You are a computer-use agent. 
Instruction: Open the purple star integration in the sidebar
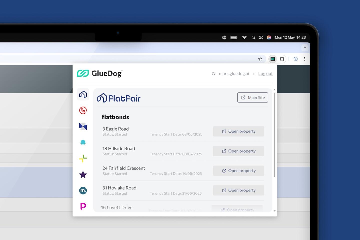[x=83, y=174]
